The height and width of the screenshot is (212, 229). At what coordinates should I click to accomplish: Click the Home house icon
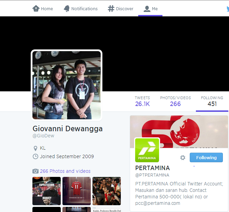pyautogui.click(x=36, y=9)
